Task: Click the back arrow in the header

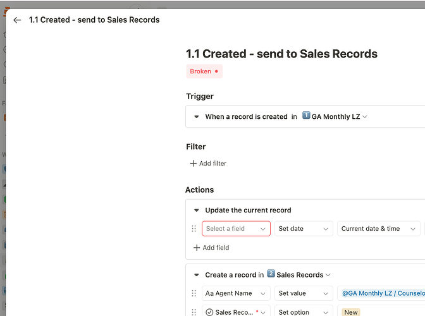Action: point(17,20)
